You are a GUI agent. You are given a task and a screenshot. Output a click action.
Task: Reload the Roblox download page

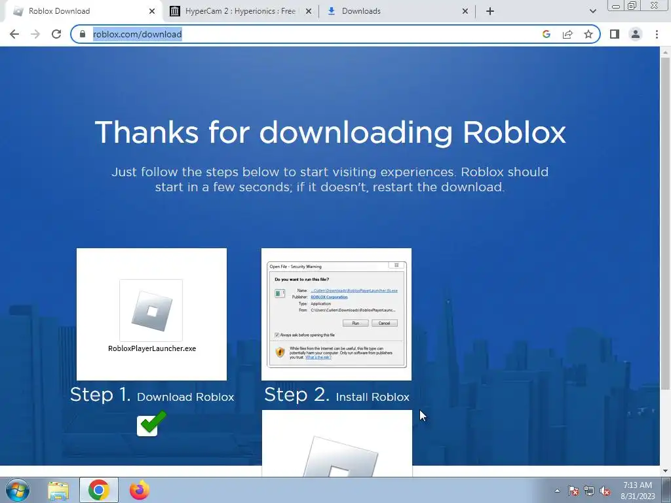(56, 34)
